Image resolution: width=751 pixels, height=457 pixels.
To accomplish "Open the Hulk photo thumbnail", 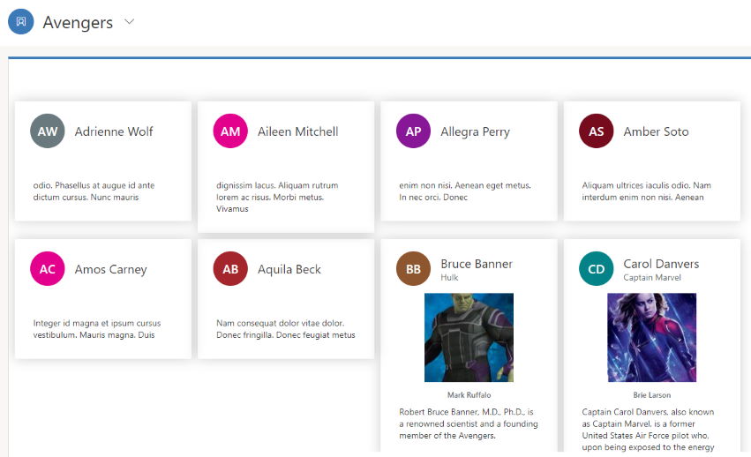I will (x=469, y=337).
